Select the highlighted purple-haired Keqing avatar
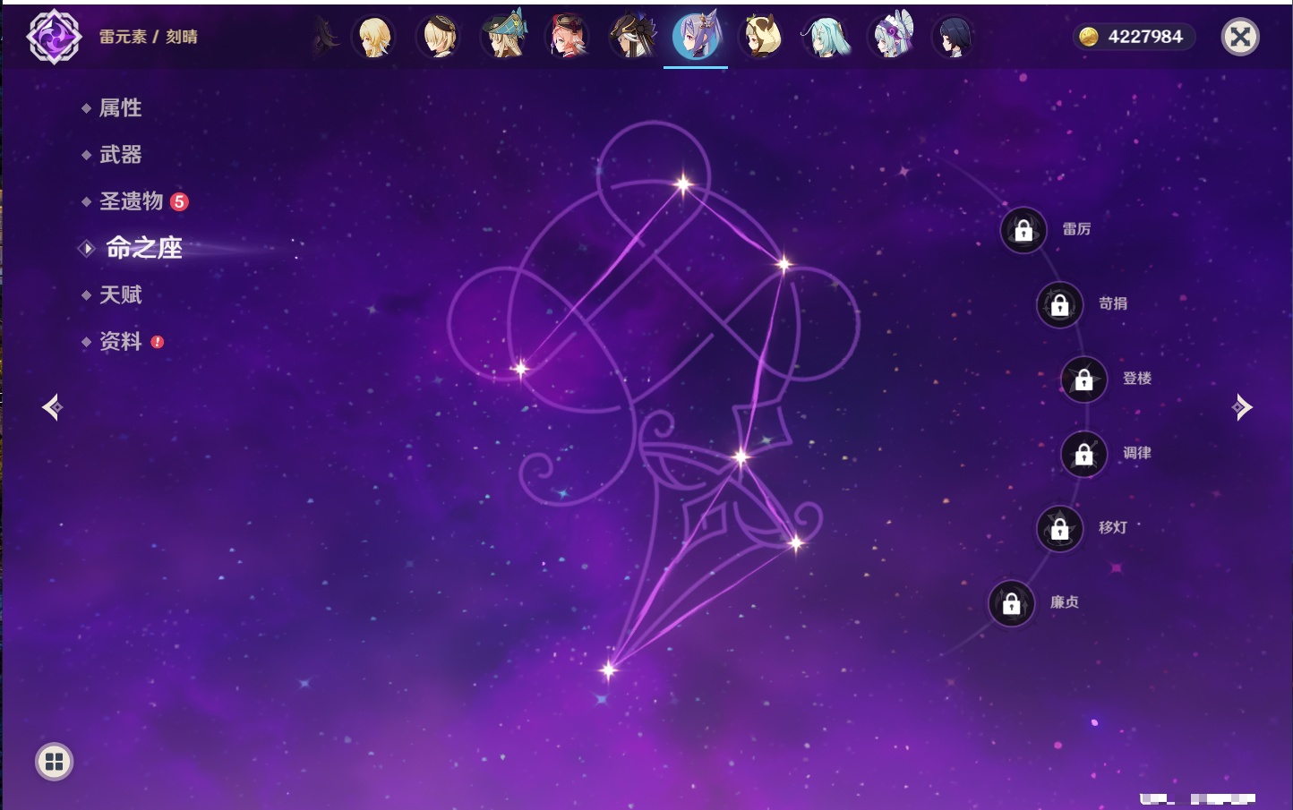1293x810 pixels. (x=696, y=37)
